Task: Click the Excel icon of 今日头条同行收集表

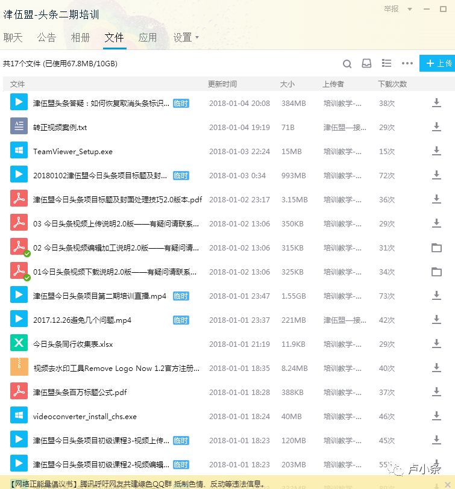Action: [x=19, y=343]
